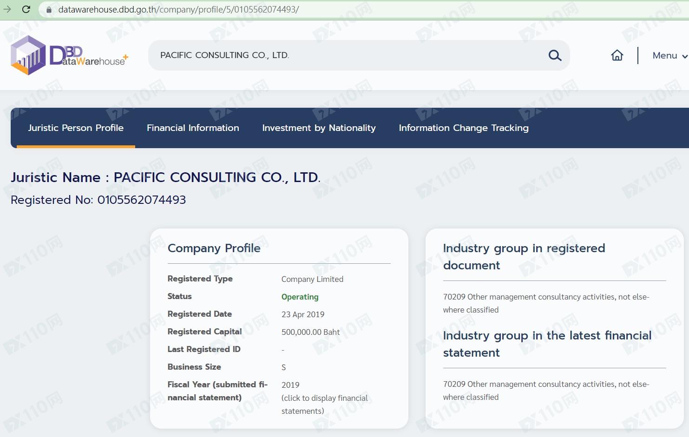Viewport: 689px width, 437px height.
Task: Open the Investment by Nationality tab
Action: coord(319,128)
